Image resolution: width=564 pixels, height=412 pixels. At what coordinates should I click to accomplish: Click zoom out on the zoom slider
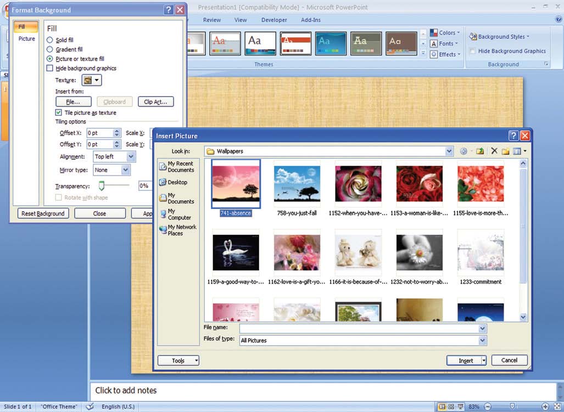[487, 407]
